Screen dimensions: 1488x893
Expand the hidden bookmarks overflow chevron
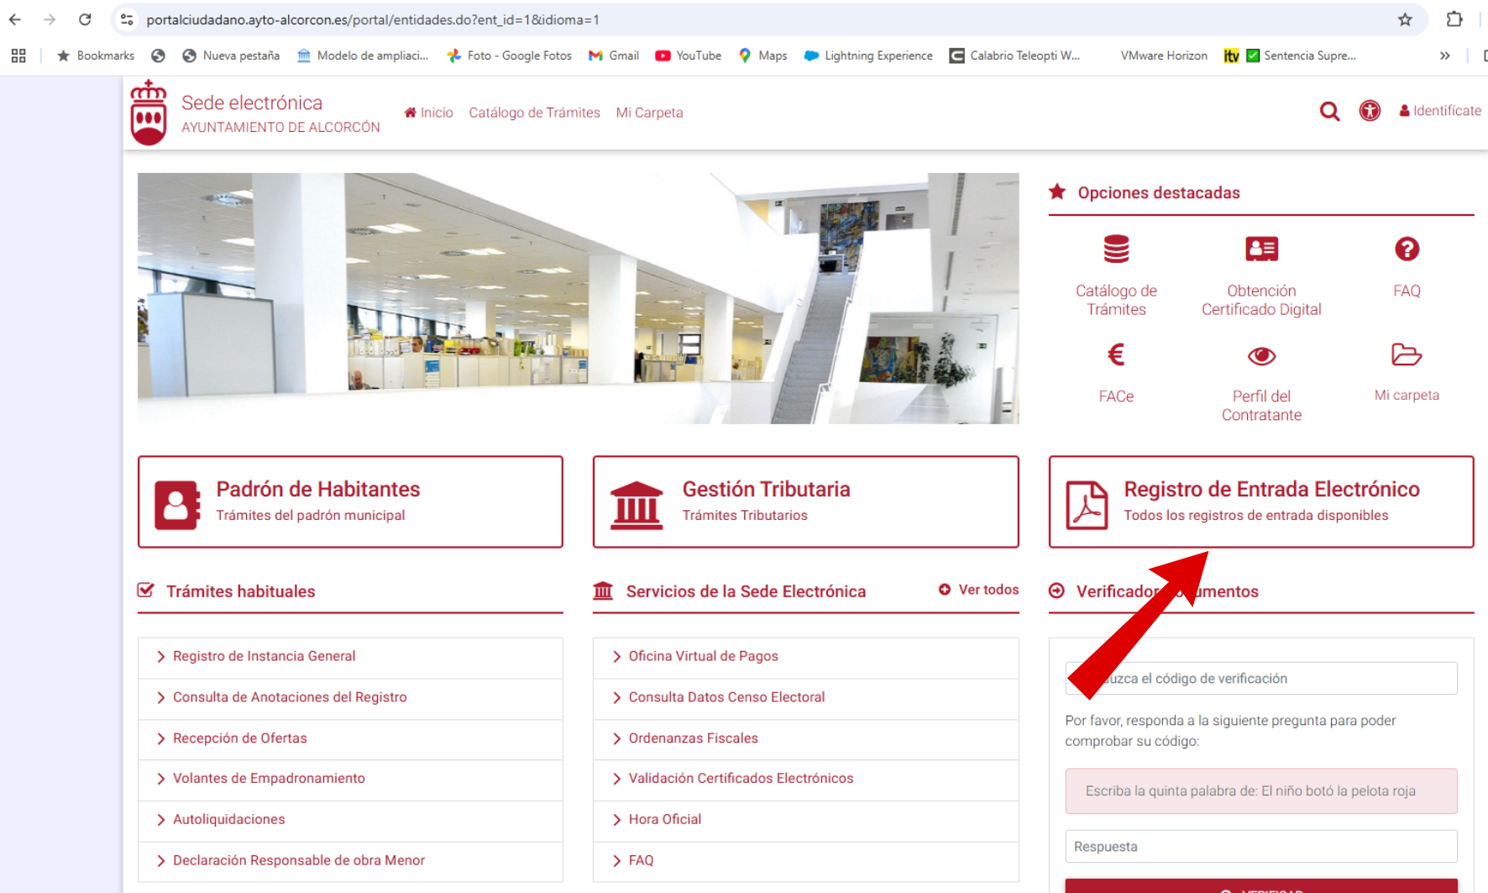[x=1444, y=55]
